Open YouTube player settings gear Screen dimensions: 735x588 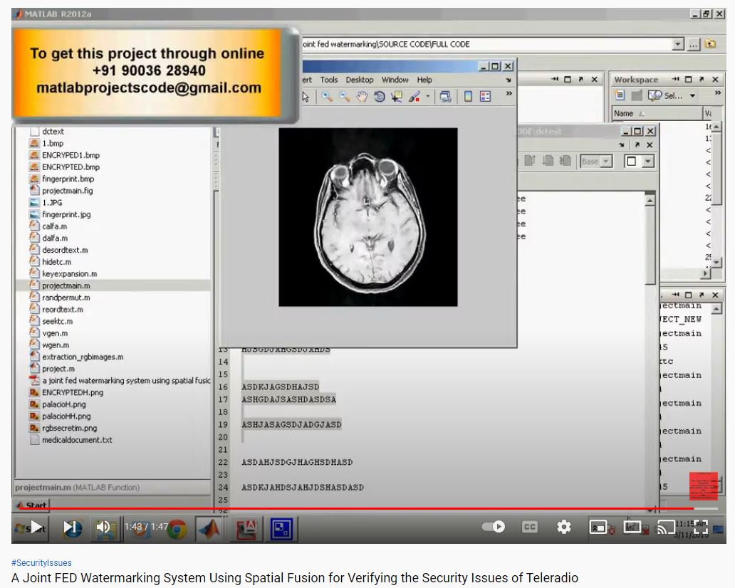click(564, 527)
